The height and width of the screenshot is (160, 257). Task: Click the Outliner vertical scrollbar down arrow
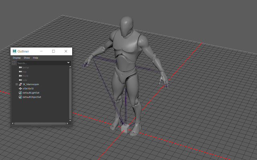(70, 121)
